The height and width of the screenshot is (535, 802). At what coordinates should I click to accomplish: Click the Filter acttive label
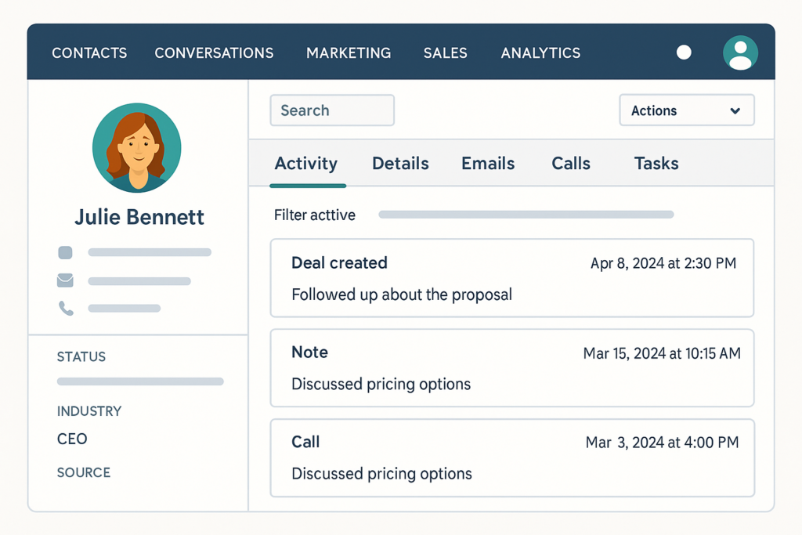point(315,215)
